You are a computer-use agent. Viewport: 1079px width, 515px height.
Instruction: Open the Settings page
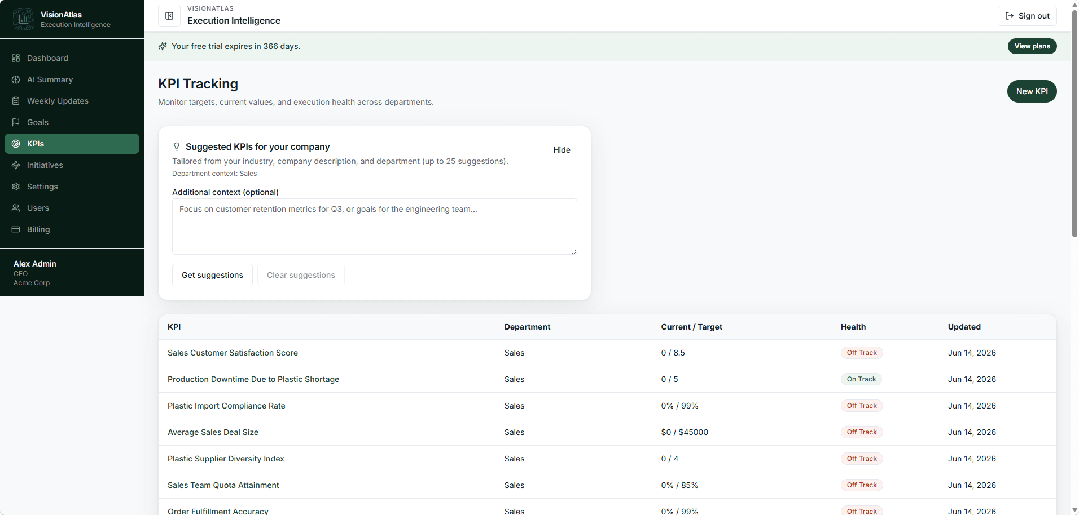(72, 187)
